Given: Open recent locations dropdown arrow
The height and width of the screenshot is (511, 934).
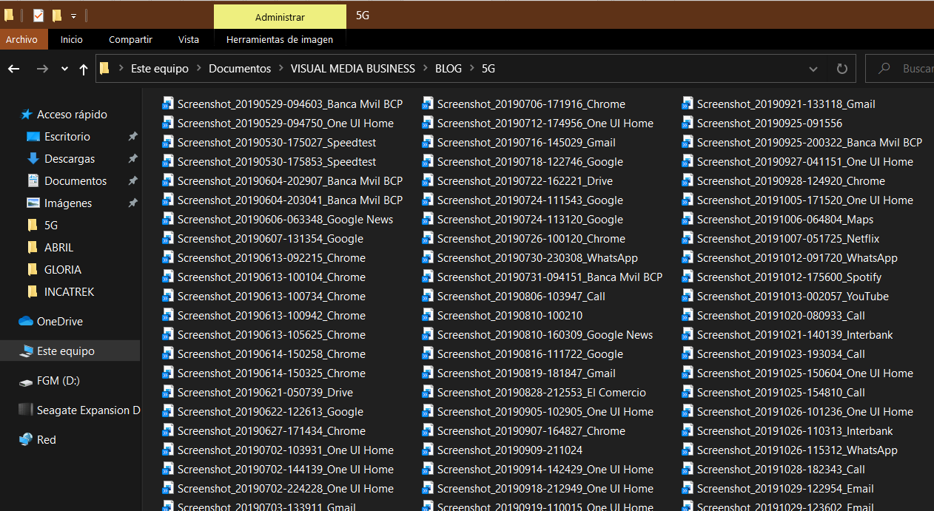Looking at the screenshot, I should [x=64, y=69].
